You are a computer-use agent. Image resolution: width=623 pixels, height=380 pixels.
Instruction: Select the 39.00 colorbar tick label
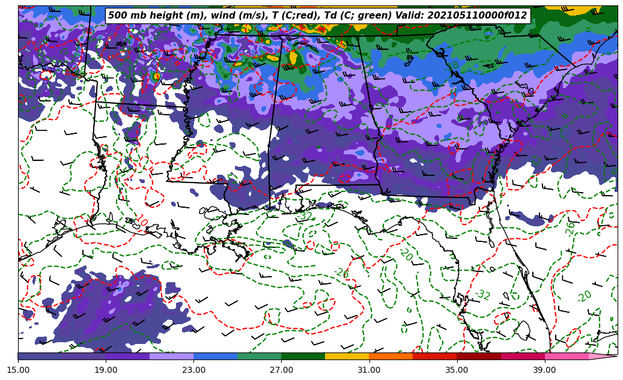544,370
